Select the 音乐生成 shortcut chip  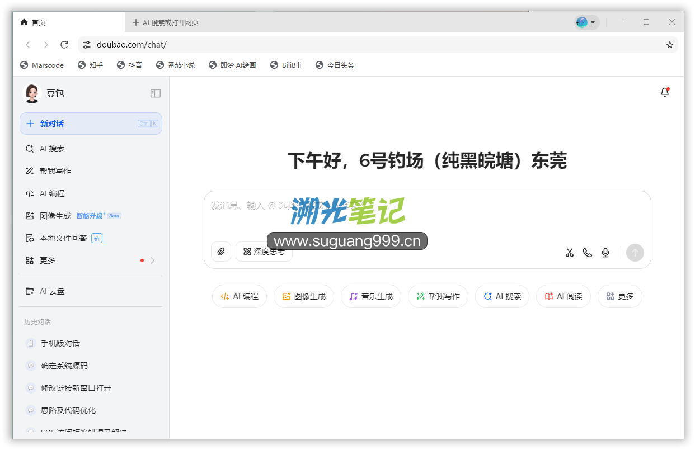[371, 296]
